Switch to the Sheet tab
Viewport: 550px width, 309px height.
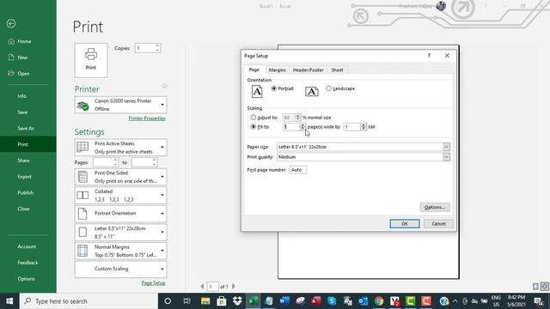pos(337,70)
